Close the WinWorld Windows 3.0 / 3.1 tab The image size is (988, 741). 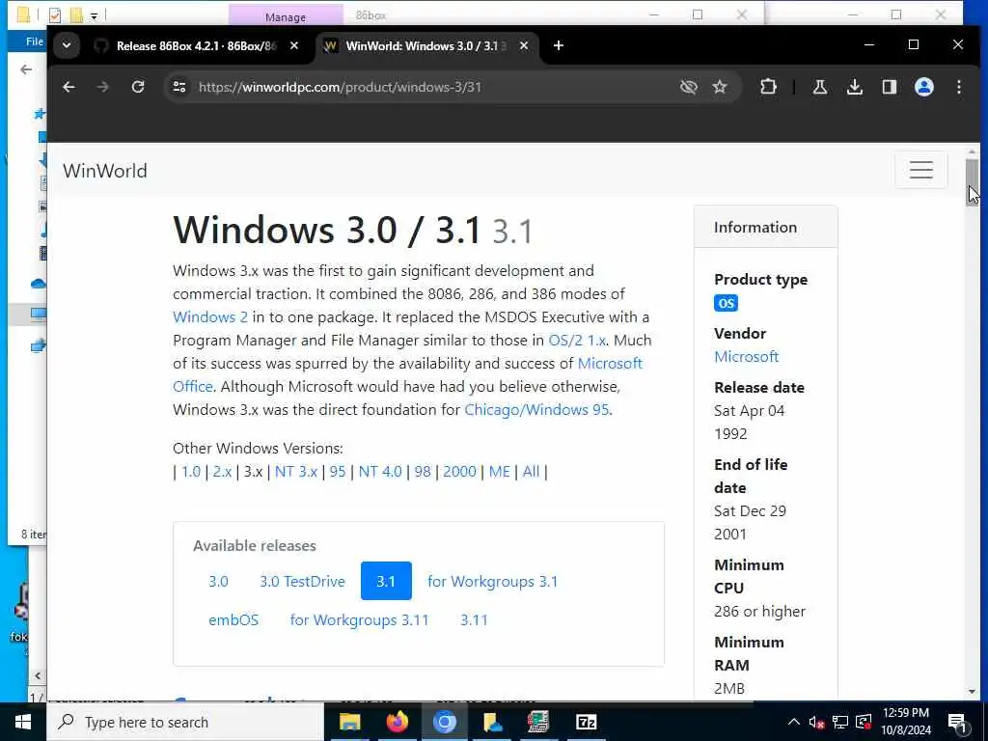click(524, 45)
